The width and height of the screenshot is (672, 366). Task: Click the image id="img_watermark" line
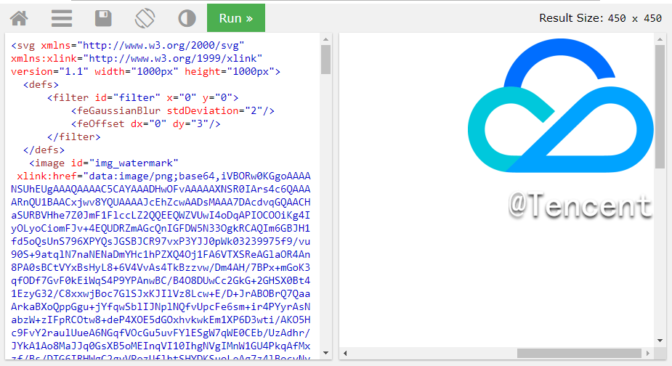(x=104, y=163)
